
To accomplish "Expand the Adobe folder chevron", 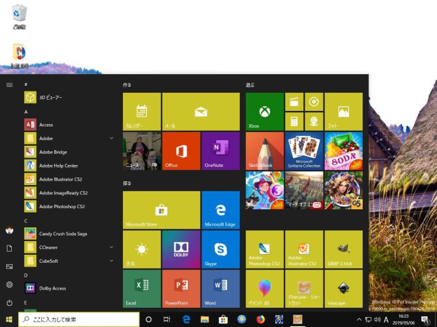I will (x=112, y=138).
